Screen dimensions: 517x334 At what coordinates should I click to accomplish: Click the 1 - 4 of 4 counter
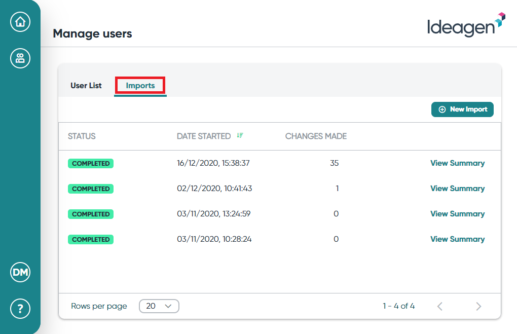point(398,306)
